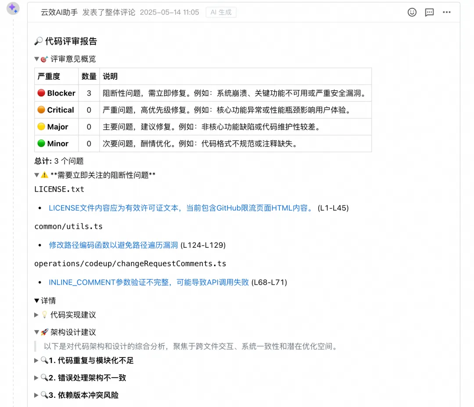
Task: Collapse the 评审意见概览 section
Action: (36, 59)
